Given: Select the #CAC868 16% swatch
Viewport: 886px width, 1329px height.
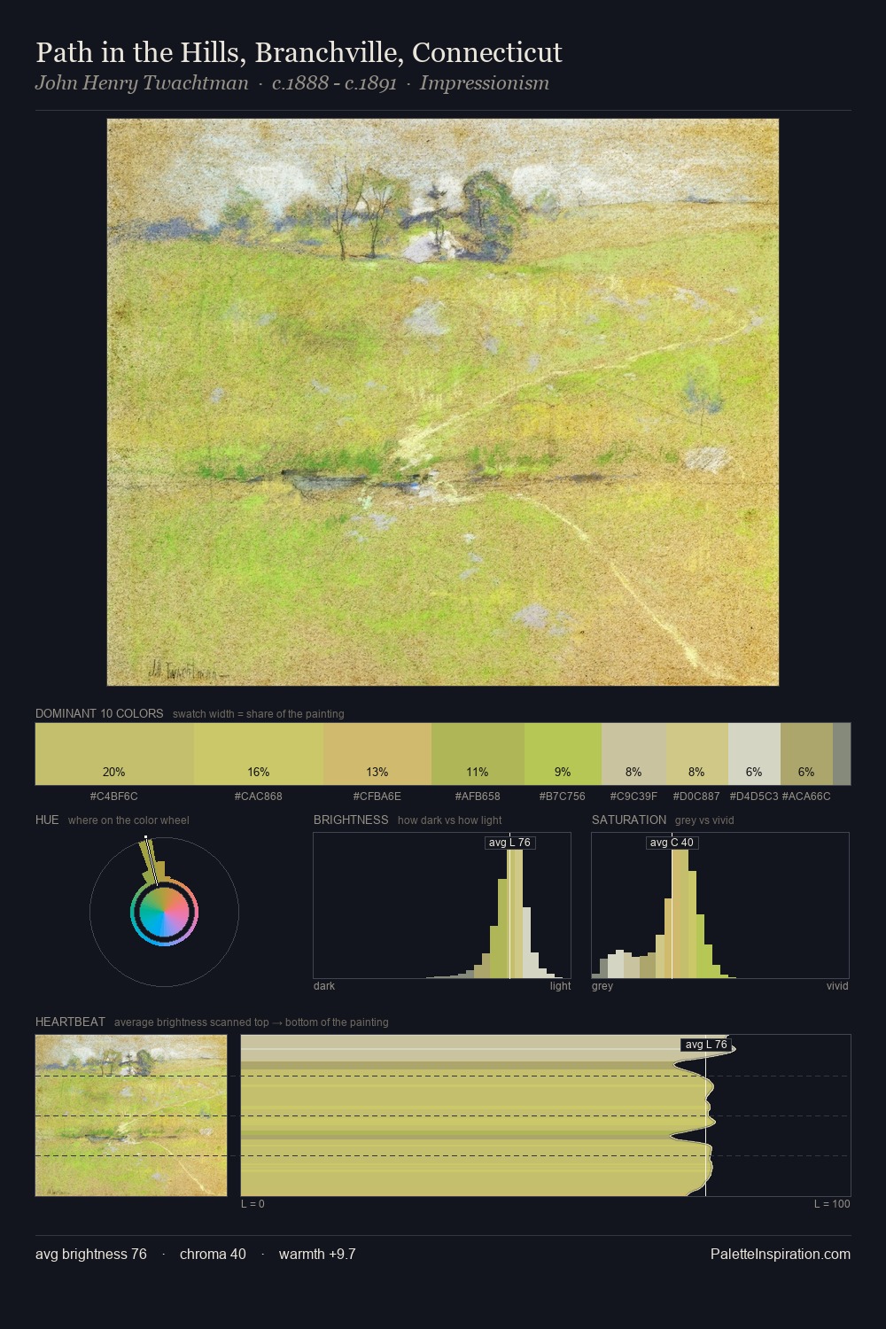Looking at the screenshot, I should (x=259, y=754).
